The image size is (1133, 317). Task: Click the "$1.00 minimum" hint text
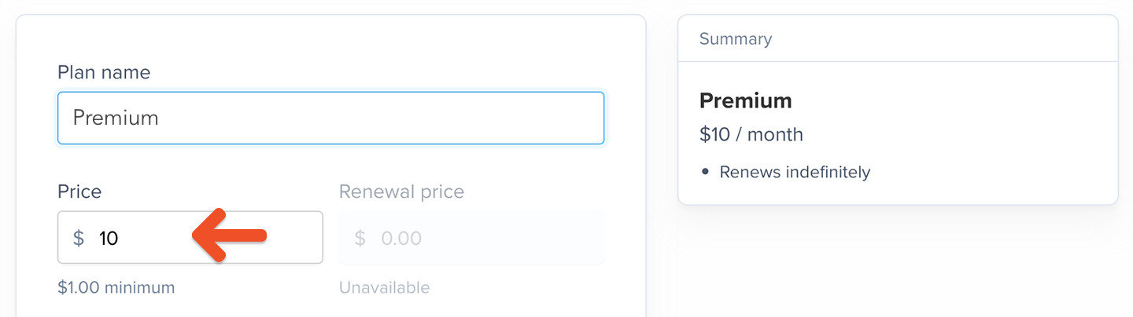click(116, 288)
